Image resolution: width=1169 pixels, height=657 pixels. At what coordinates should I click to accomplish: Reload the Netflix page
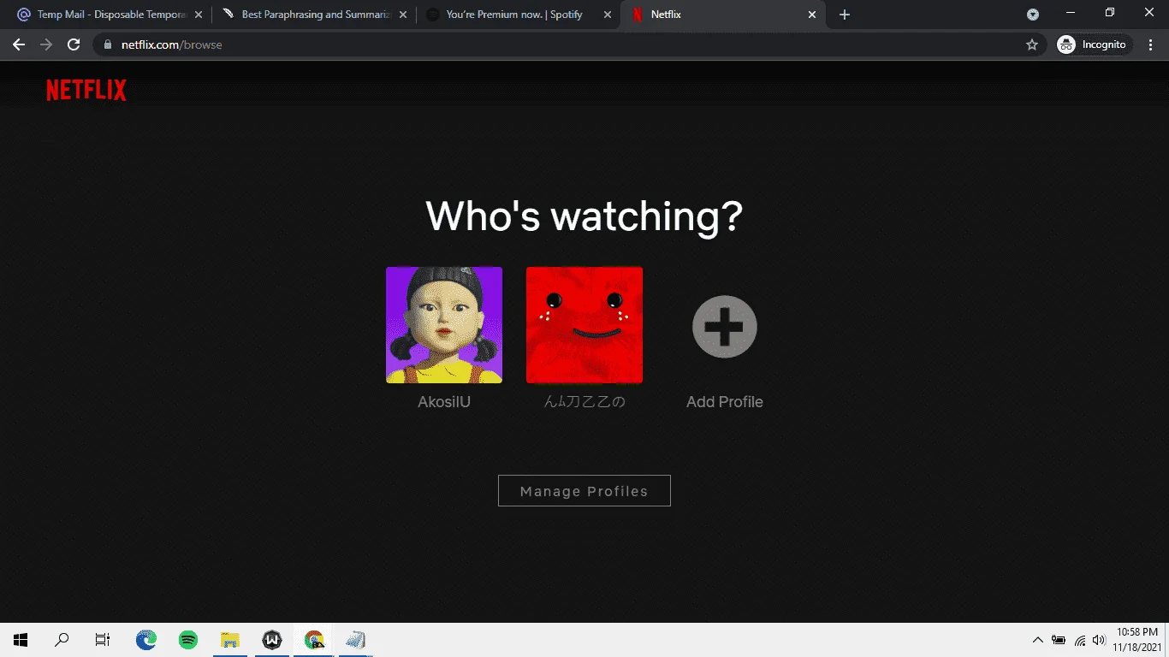[74, 44]
